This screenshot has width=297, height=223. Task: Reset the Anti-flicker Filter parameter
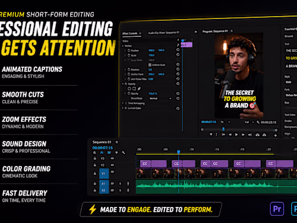click(x=178, y=78)
